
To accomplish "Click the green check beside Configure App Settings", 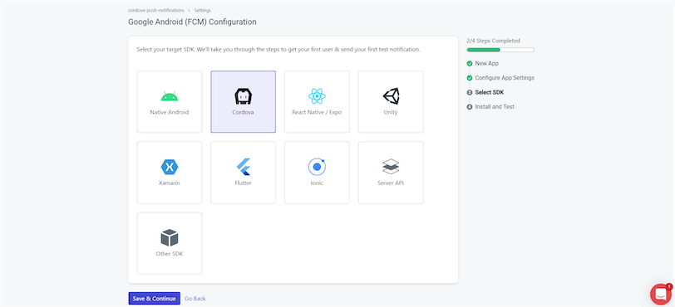I will [x=470, y=78].
